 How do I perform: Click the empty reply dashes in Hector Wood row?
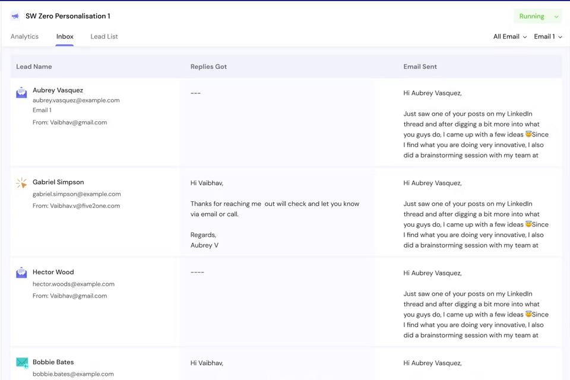tap(197, 272)
